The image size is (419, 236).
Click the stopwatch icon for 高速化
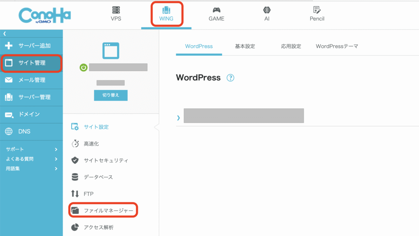point(75,143)
